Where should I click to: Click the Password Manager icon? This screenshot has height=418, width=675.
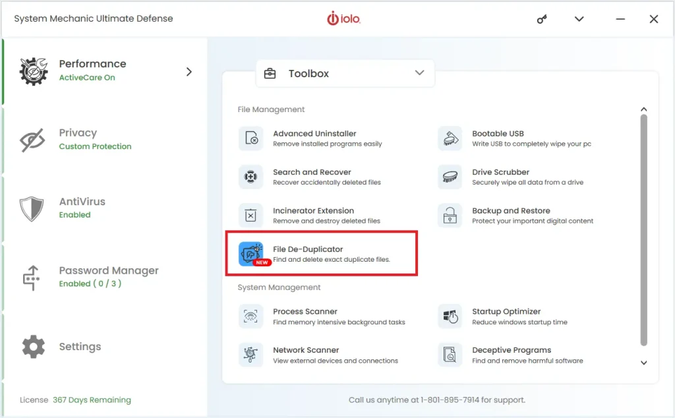[x=31, y=278]
